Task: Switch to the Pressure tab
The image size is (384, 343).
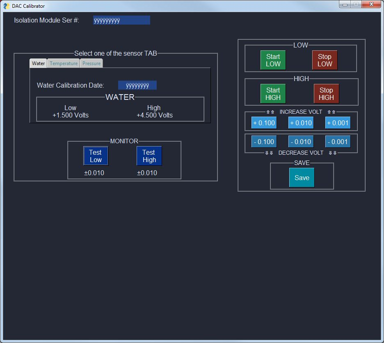Action: click(91, 63)
